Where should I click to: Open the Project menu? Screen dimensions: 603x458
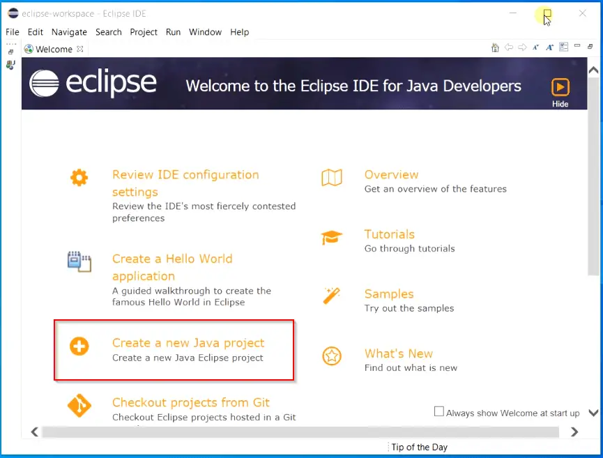point(144,32)
